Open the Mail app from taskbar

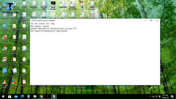16,97
